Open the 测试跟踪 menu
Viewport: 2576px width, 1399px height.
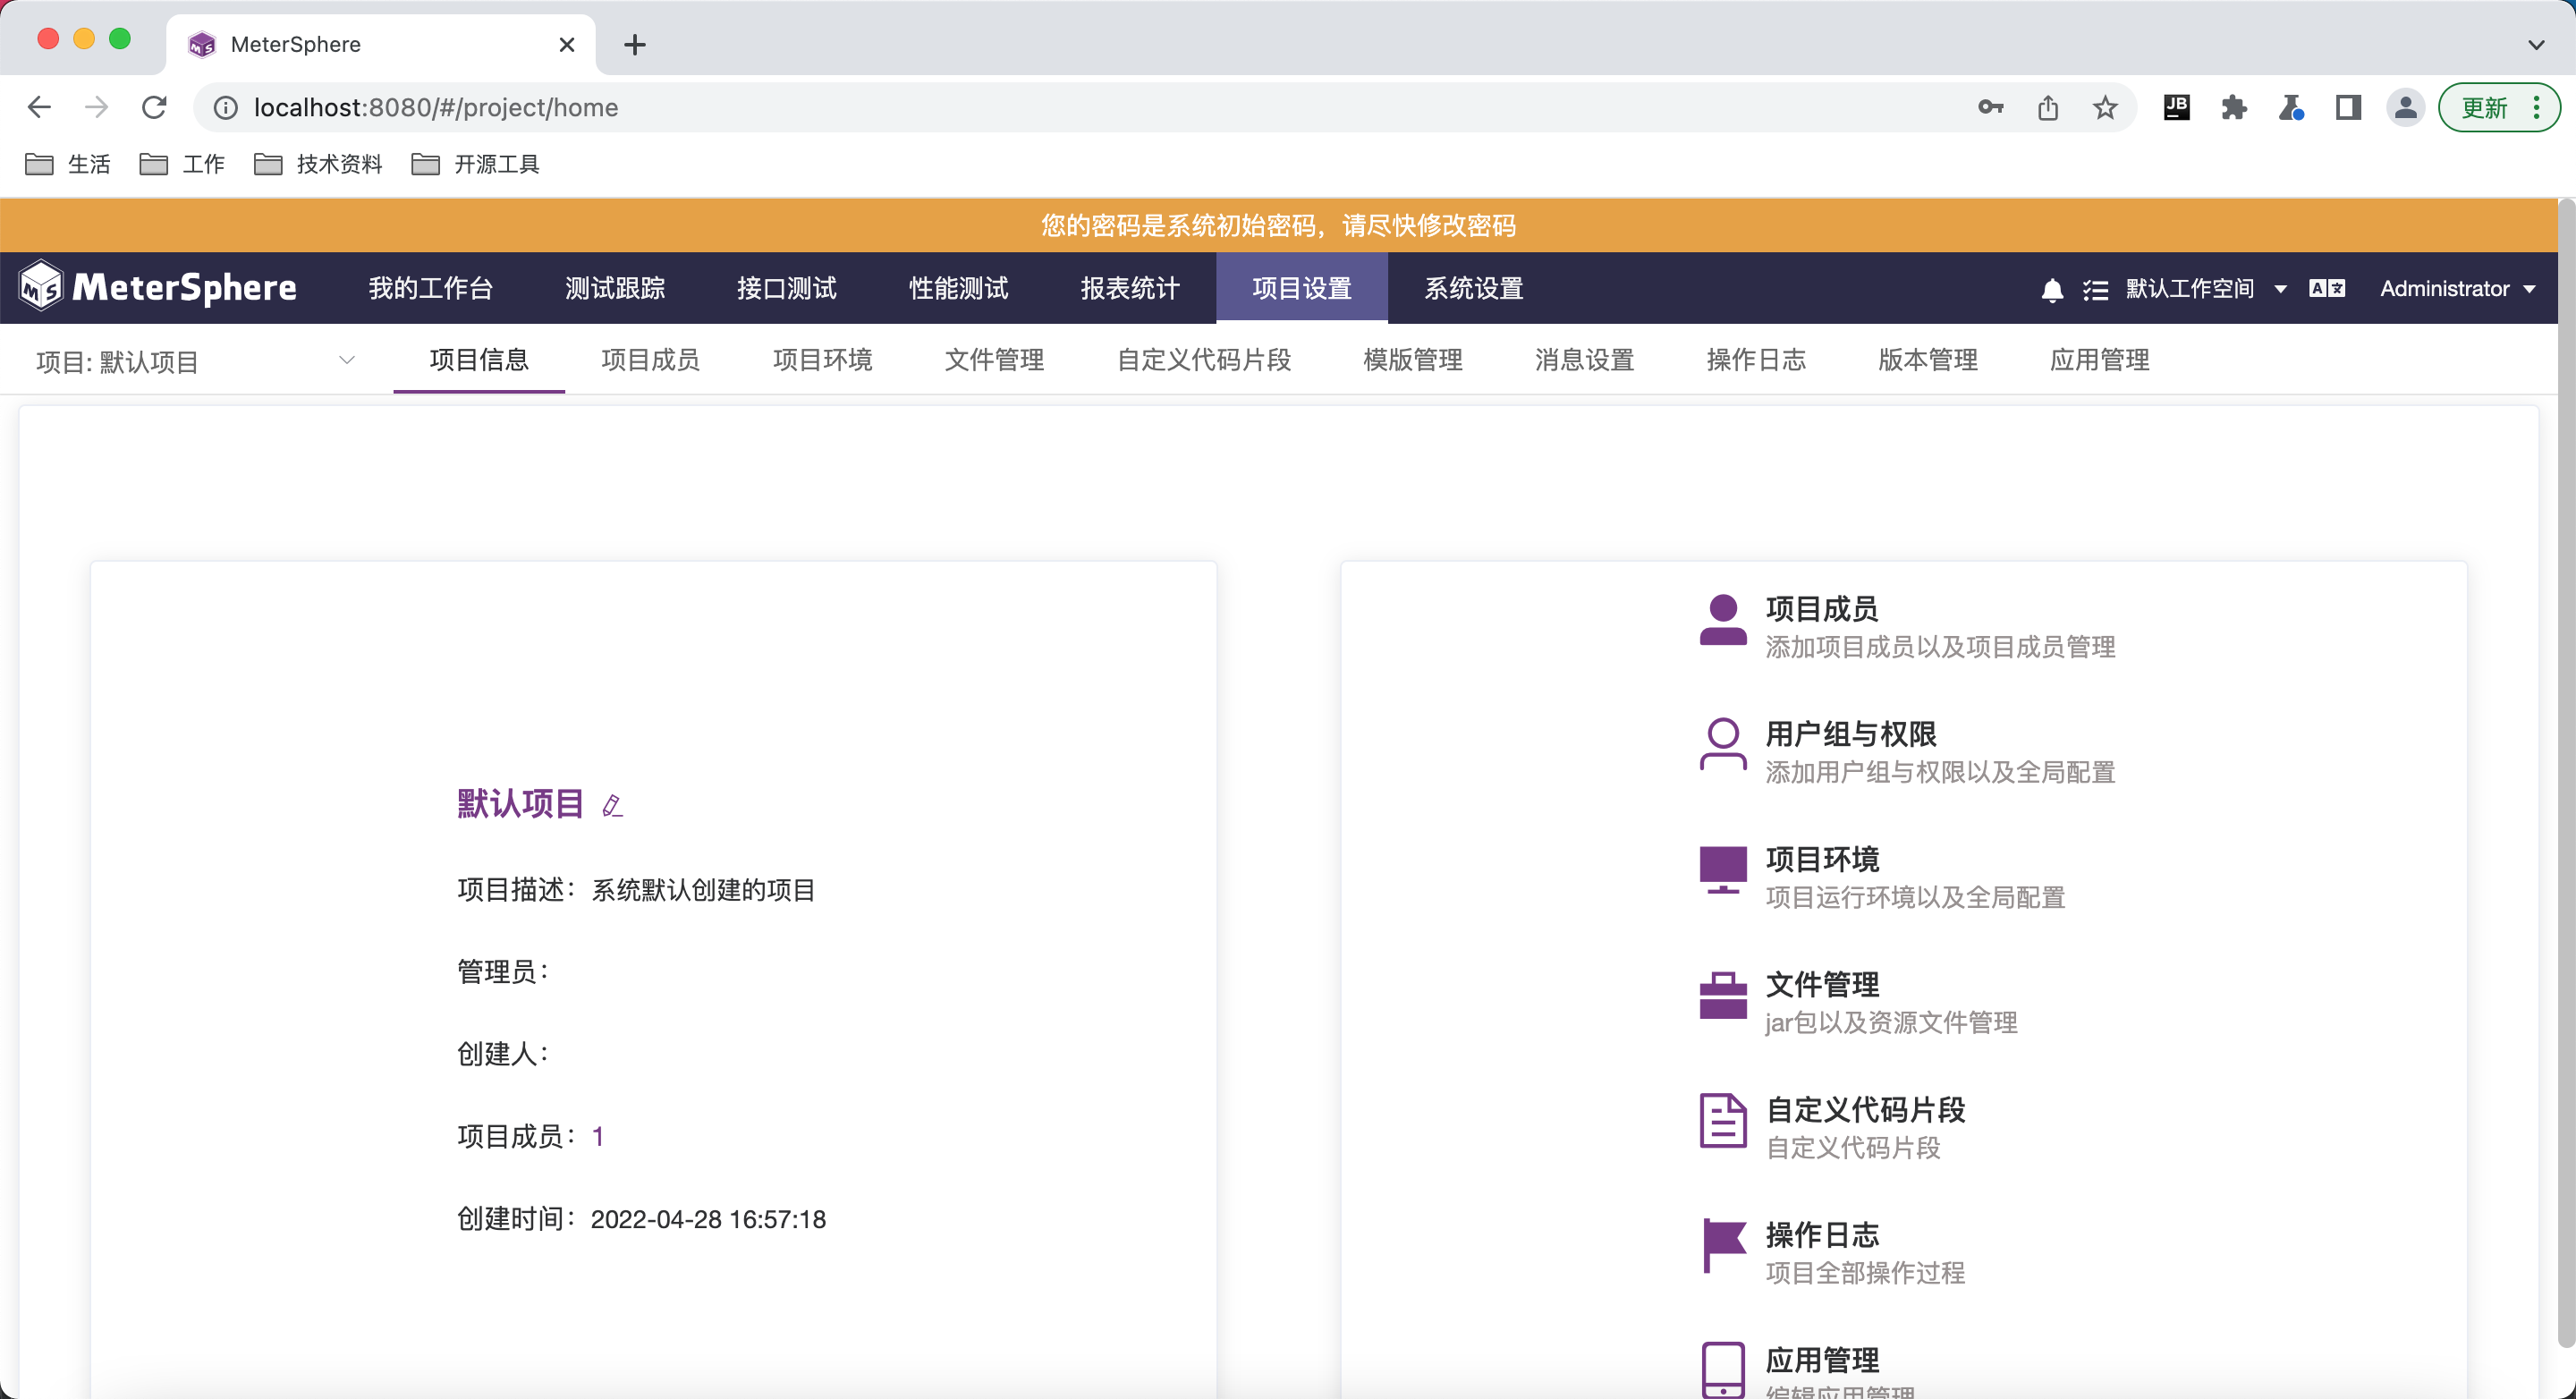pyautogui.click(x=614, y=289)
